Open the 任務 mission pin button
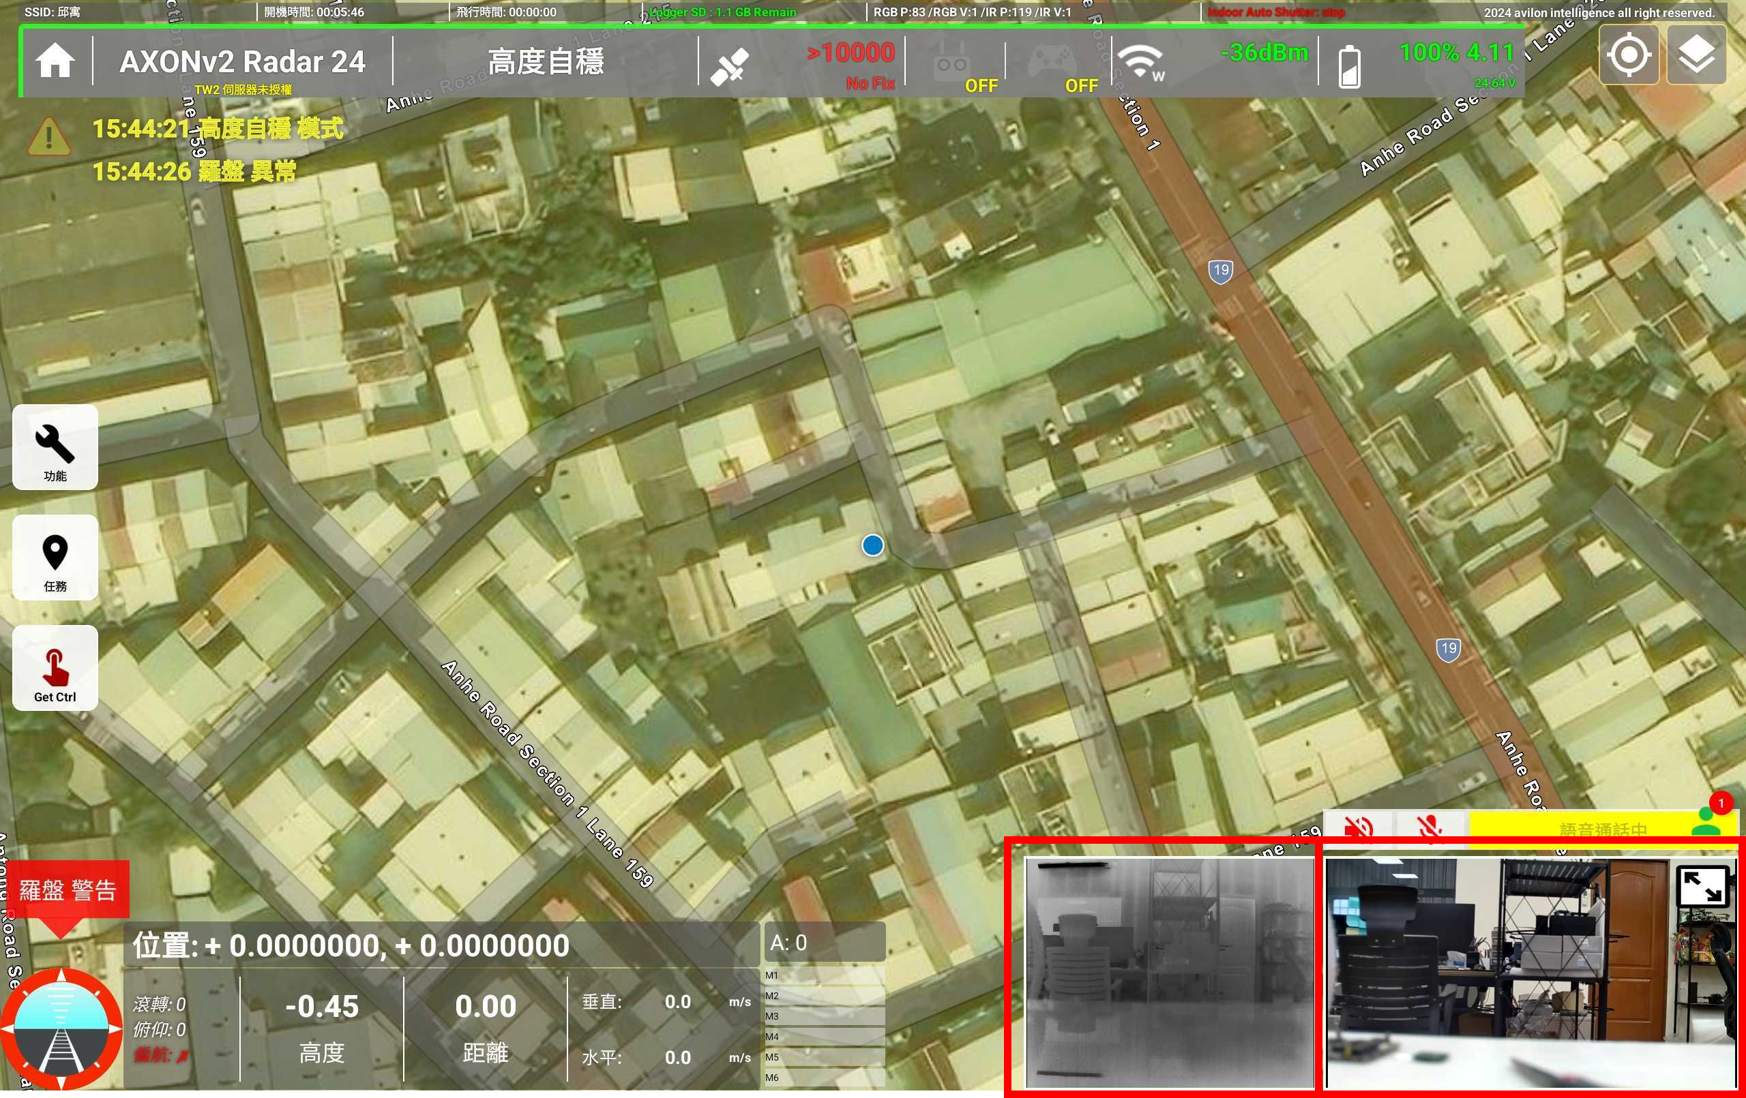Image resolution: width=1746 pixels, height=1098 pixels. click(55, 558)
